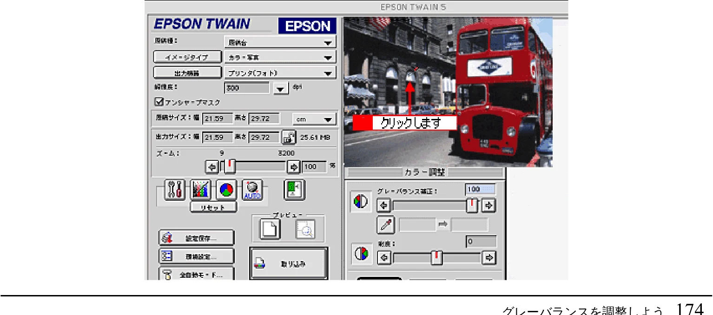
Task: Increase gray balance with right arrow
Action: (489, 205)
